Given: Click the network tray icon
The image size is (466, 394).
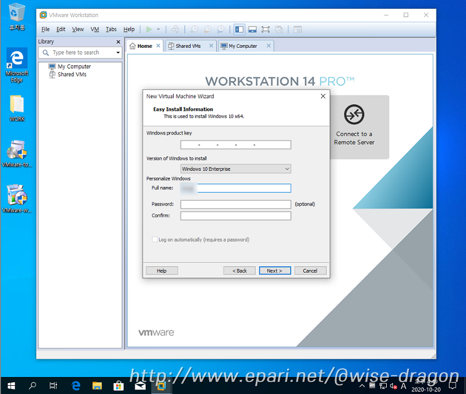Looking at the screenshot, I should tap(383, 386).
